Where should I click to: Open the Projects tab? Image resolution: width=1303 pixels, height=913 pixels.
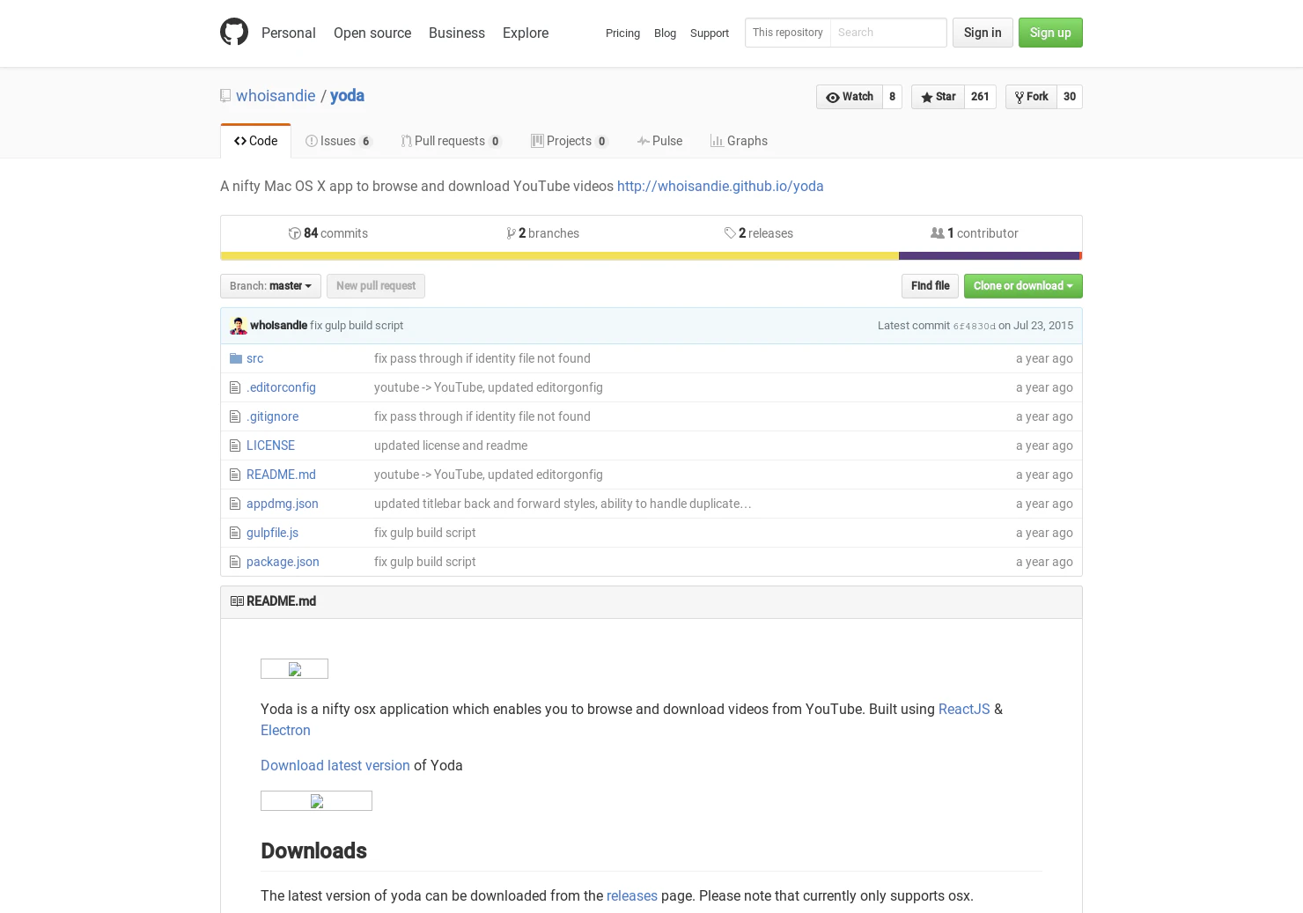coord(569,141)
